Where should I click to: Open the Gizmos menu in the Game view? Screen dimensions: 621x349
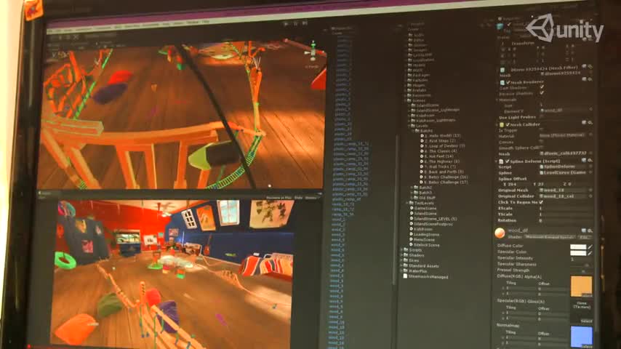point(311,198)
